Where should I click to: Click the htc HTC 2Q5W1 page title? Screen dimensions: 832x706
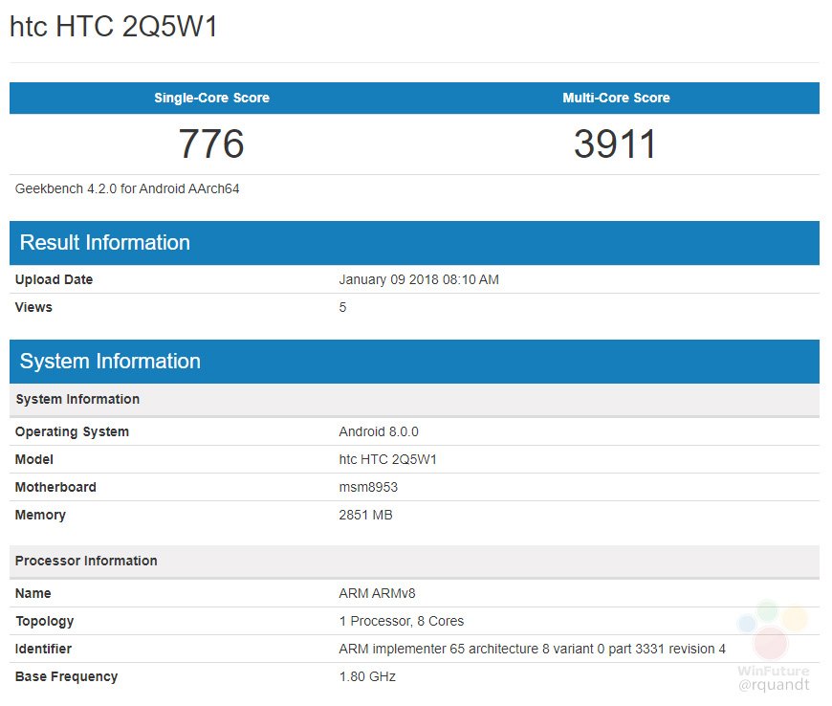(114, 27)
